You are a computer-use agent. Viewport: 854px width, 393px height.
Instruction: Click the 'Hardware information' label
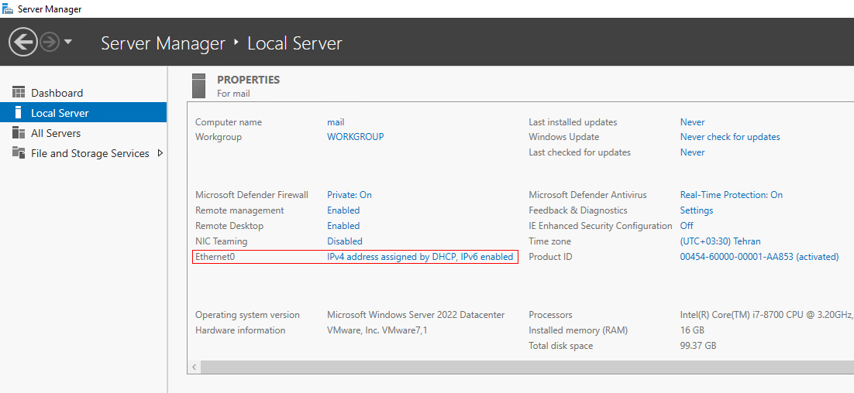240,330
